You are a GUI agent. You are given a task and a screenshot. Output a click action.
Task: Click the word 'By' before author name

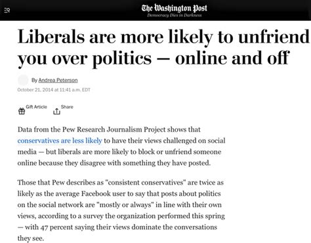point(34,80)
